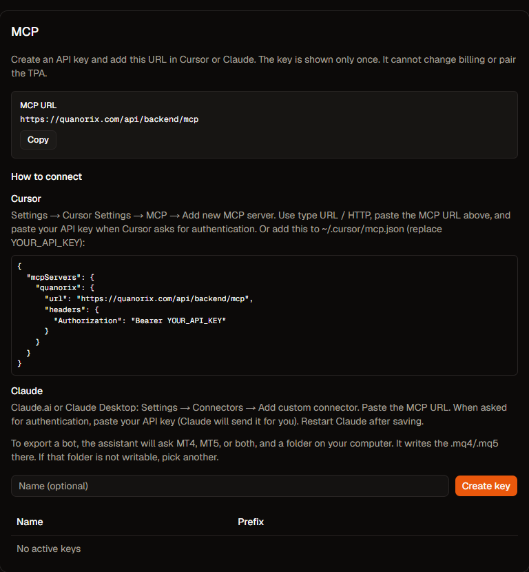Select the MCP URL text https://quanorix.com/api/backend/mcp
This screenshot has height=572, width=529.
click(110, 119)
